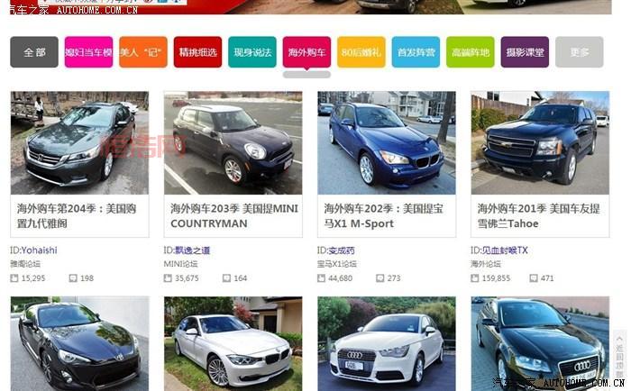Select the purple 摄影课堂 tab

(525, 52)
